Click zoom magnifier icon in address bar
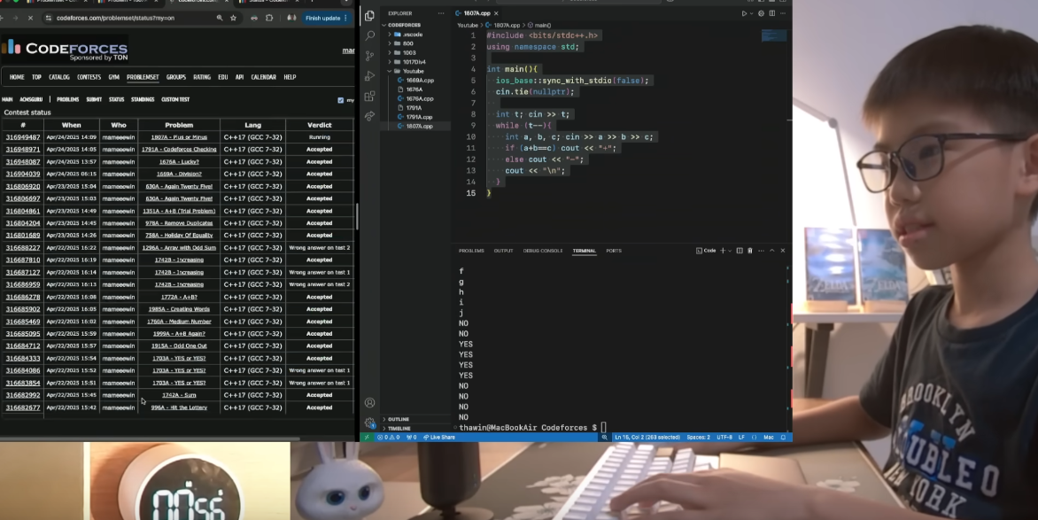 [x=219, y=18]
